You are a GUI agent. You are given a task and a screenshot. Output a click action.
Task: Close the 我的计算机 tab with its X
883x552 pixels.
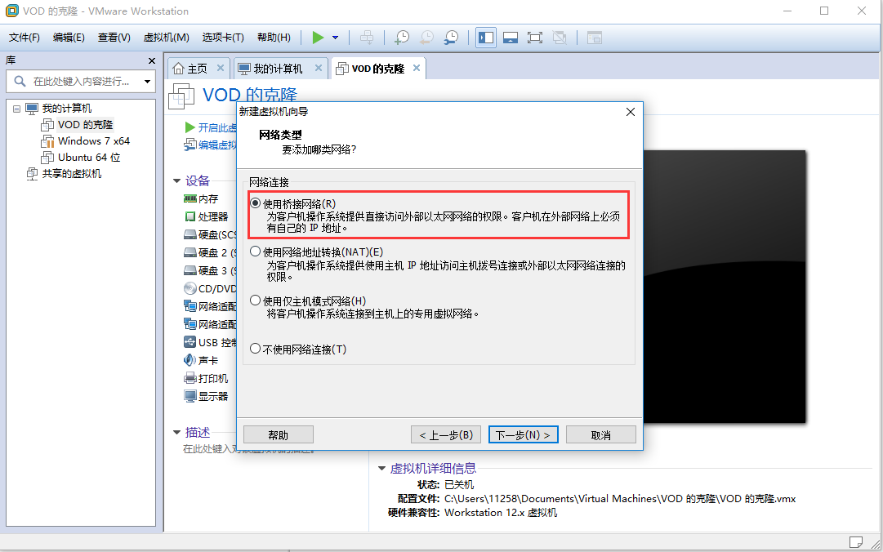(319, 68)
